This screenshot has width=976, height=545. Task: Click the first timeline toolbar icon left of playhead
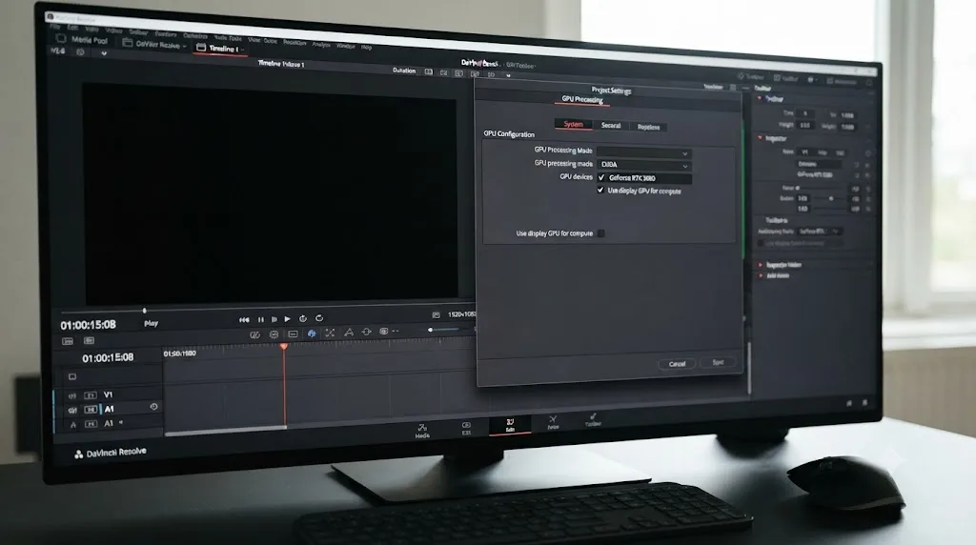tap(254, 334)
